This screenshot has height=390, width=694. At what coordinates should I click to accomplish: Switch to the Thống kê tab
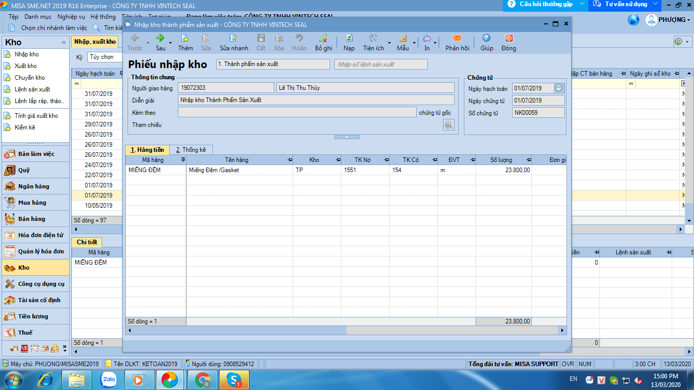191,150
